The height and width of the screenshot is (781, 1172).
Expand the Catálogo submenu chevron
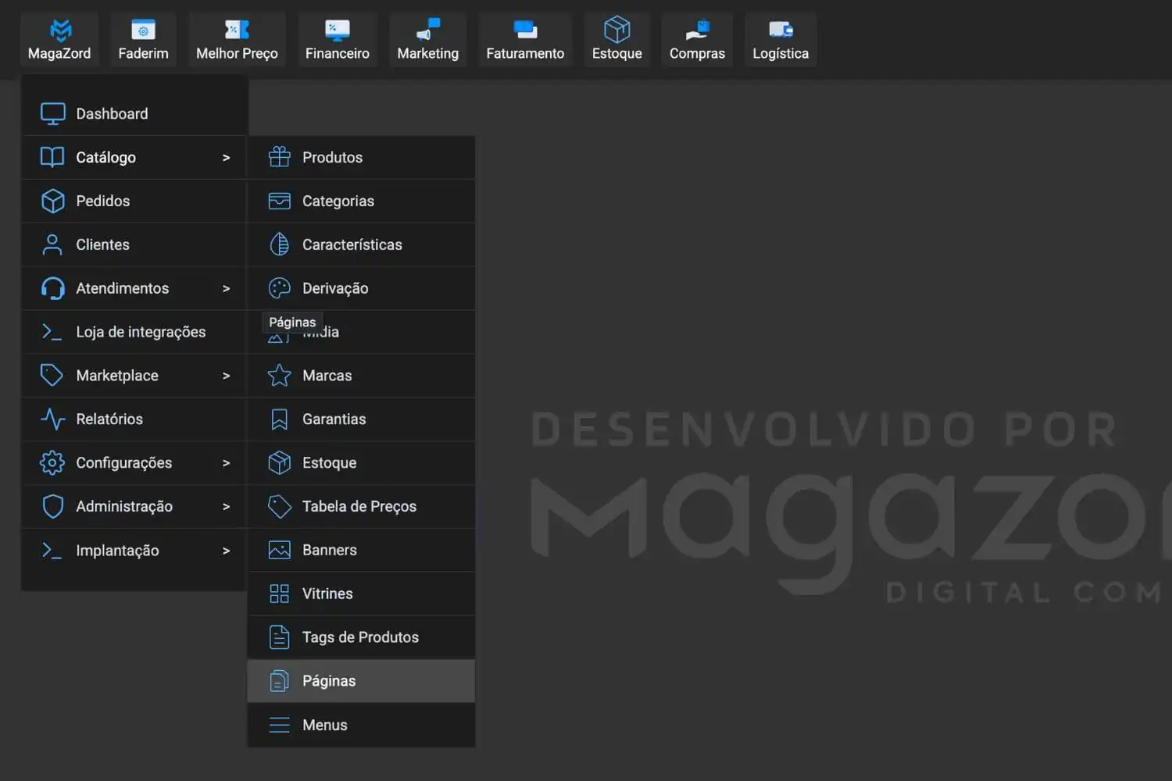point(227,157)
